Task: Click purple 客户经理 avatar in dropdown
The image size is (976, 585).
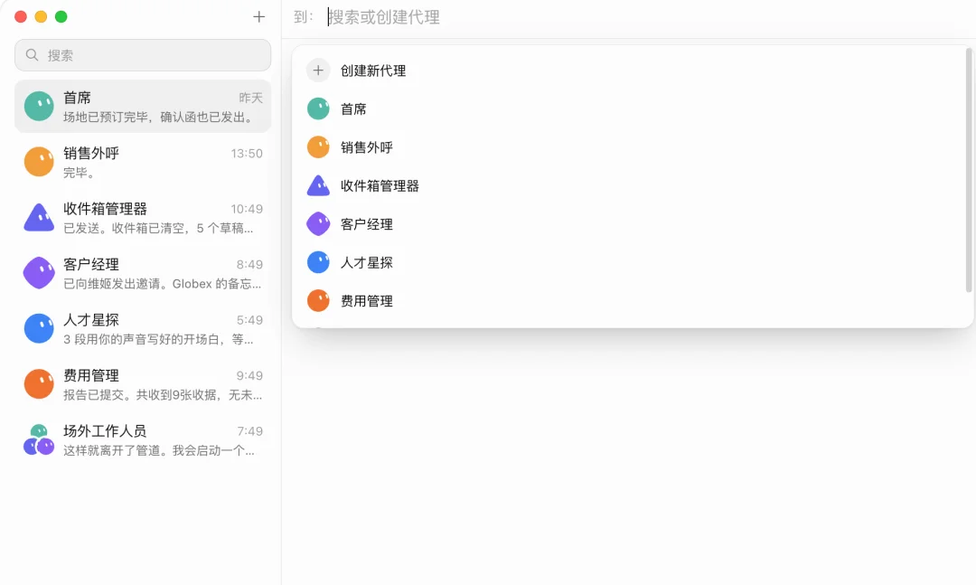Action: click(318, 224)
